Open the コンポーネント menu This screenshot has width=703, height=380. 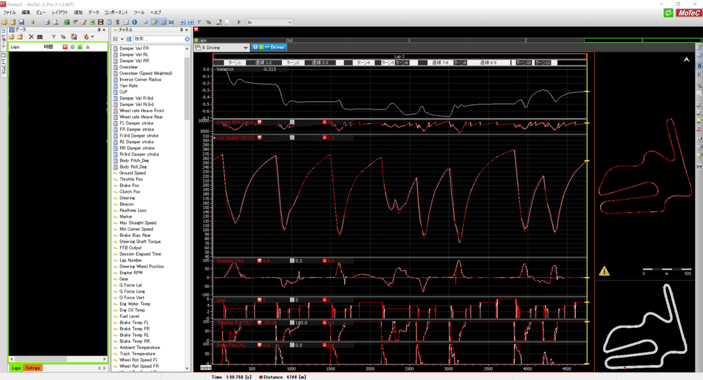(117, 12)
